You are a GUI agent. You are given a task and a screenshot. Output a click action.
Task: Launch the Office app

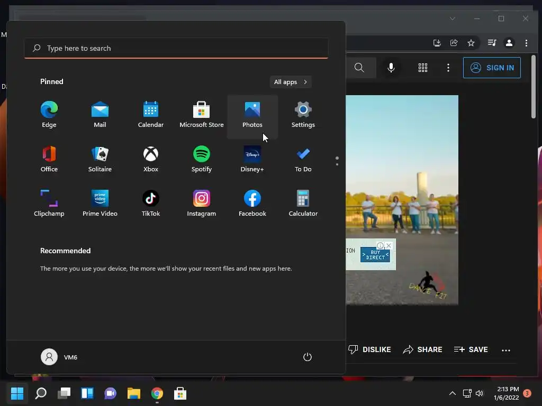pos(49,160)
